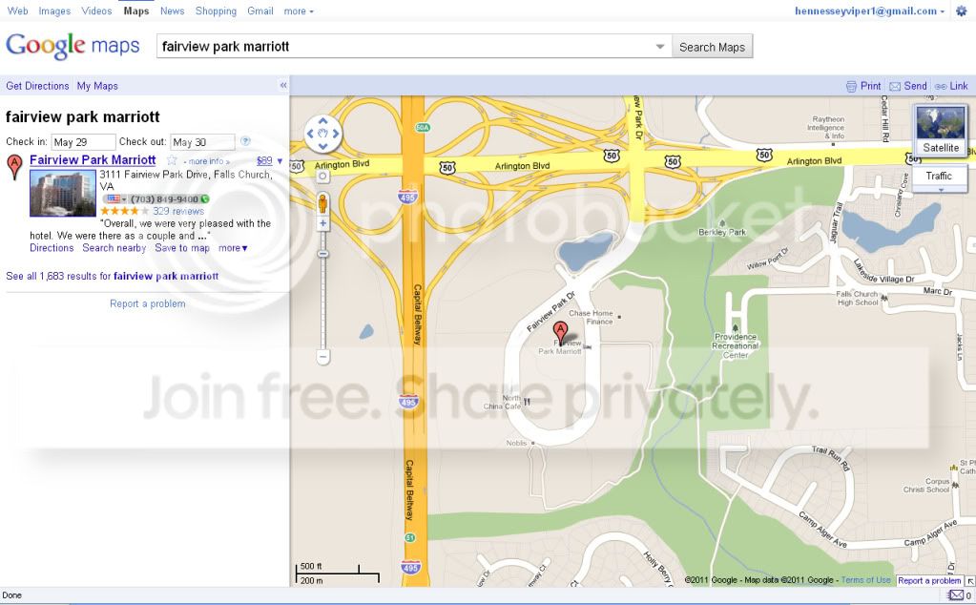Click the Search Maps button
976x605 pixels.
pyautogui.click(x=712, y=47)
